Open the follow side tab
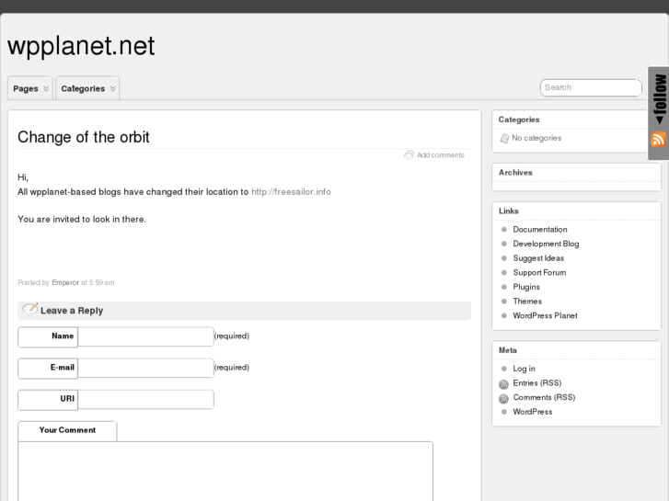 658,99
